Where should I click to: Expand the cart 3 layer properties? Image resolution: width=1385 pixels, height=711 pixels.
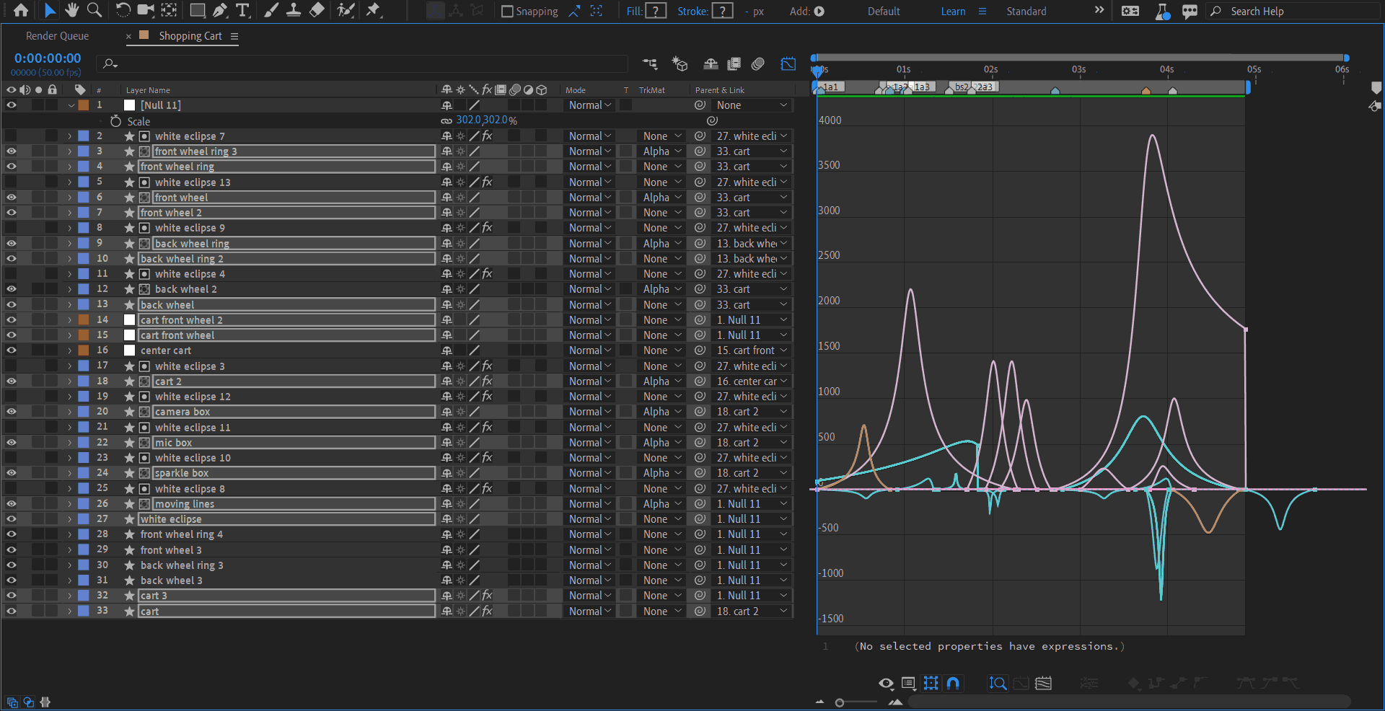pyautogui.click(x=70, y=596)
